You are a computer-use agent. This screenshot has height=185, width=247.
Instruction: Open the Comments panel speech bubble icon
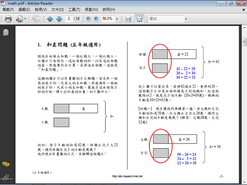6,164
